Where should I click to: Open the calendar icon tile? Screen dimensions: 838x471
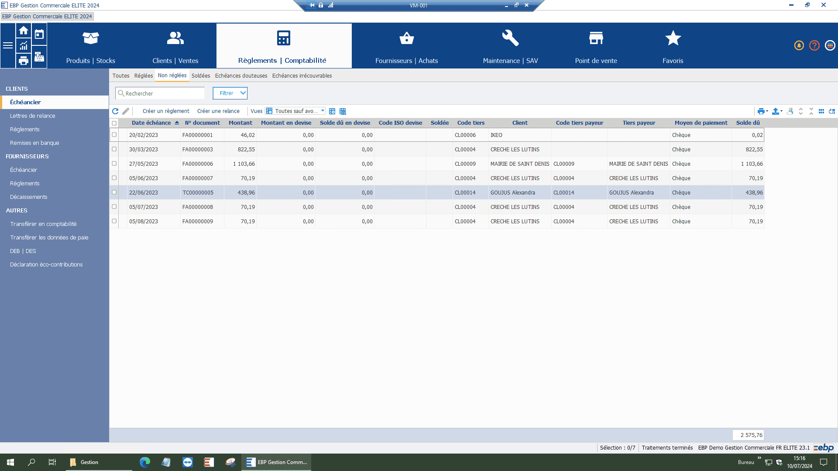(x=39, y=34)
